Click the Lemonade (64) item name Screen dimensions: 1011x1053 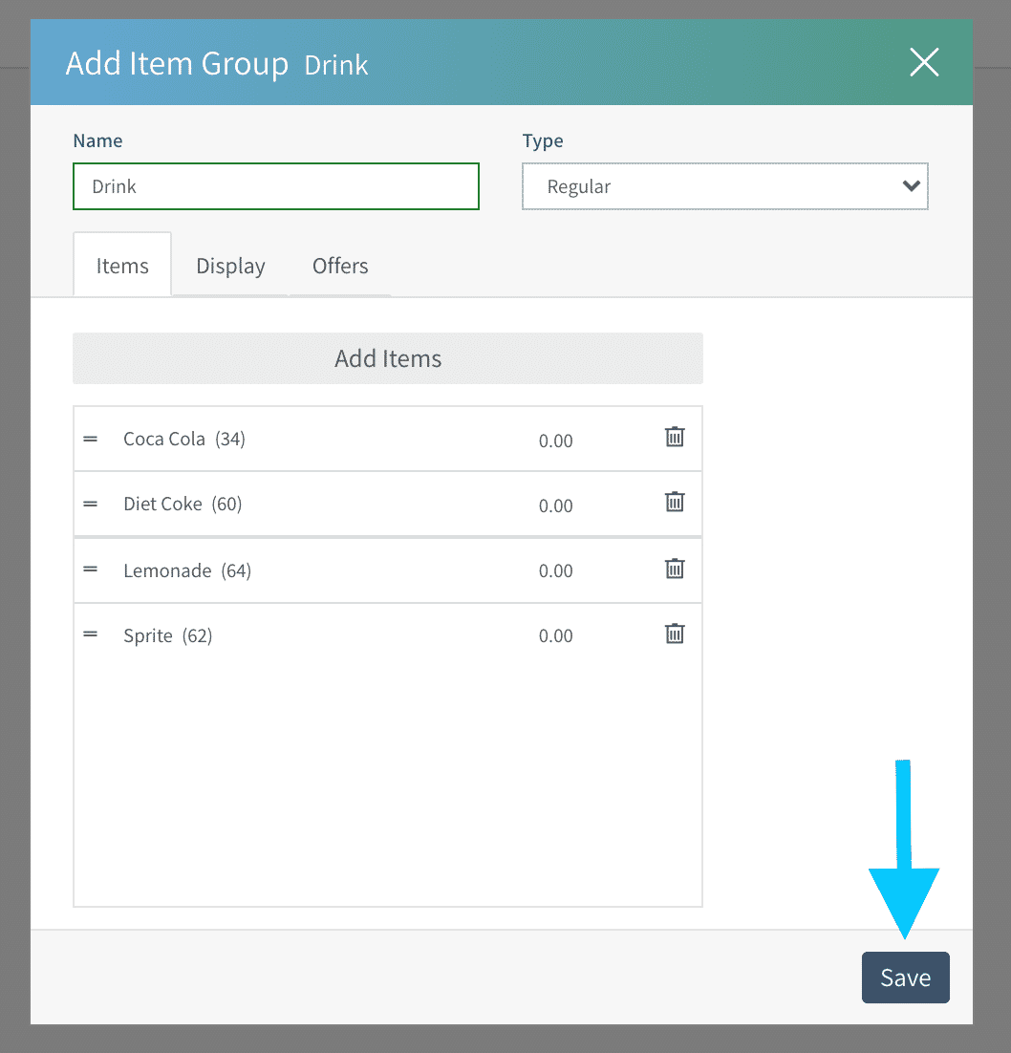(186, 571)
